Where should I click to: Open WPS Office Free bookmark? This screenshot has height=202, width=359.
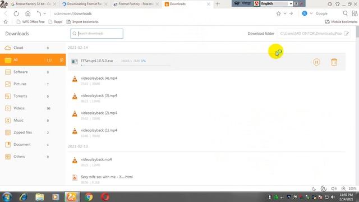click(x=30, y=22)
